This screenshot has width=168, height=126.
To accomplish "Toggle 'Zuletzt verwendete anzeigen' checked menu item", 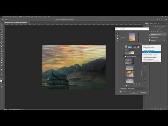I will pyautogui.click(x=152, y=55).
